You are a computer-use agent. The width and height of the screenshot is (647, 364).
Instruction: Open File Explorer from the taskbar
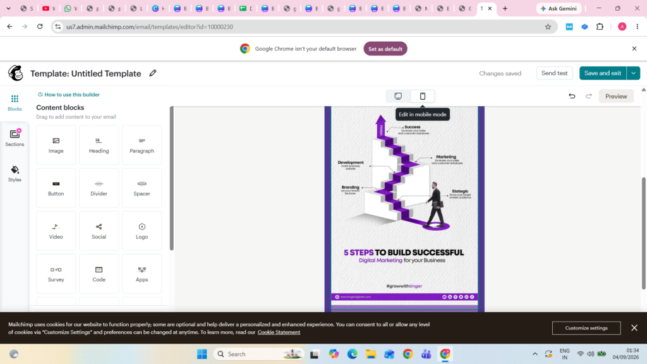pyautogui.click(x=370, y=354)
